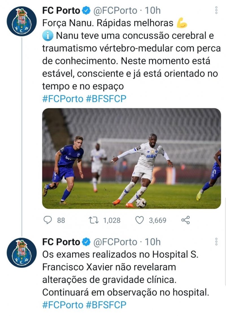Share the tweet about Nanu's concussion

[x=185, y=220]
